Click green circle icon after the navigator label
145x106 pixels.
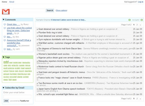point(141,20)
